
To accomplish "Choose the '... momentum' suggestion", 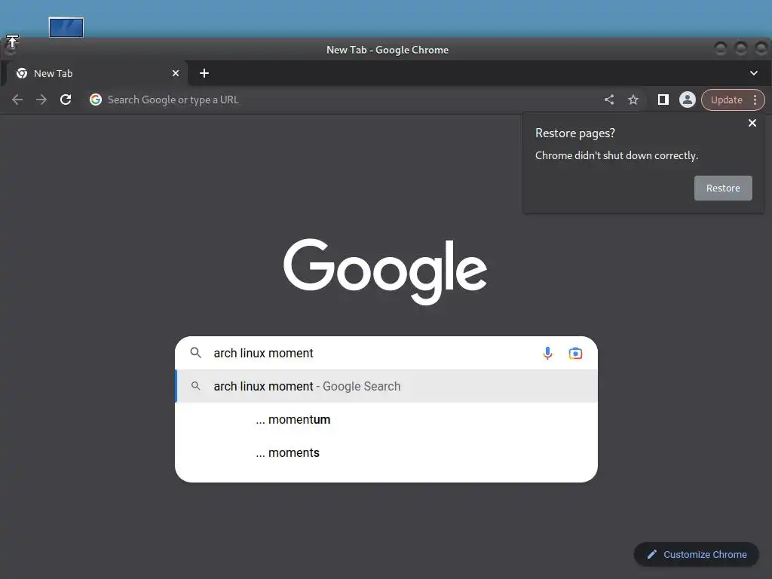I will [387, 419].
